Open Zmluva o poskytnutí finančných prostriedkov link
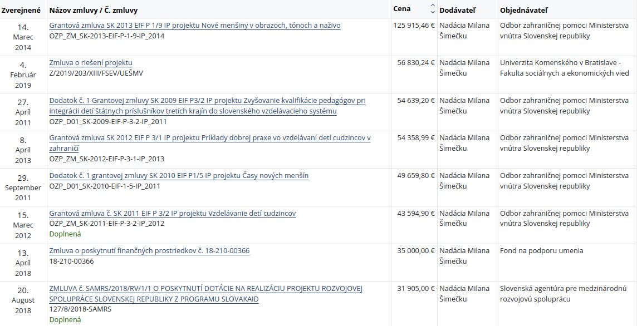This screenshot has width=637, height=326. click(x=149, y=251)
